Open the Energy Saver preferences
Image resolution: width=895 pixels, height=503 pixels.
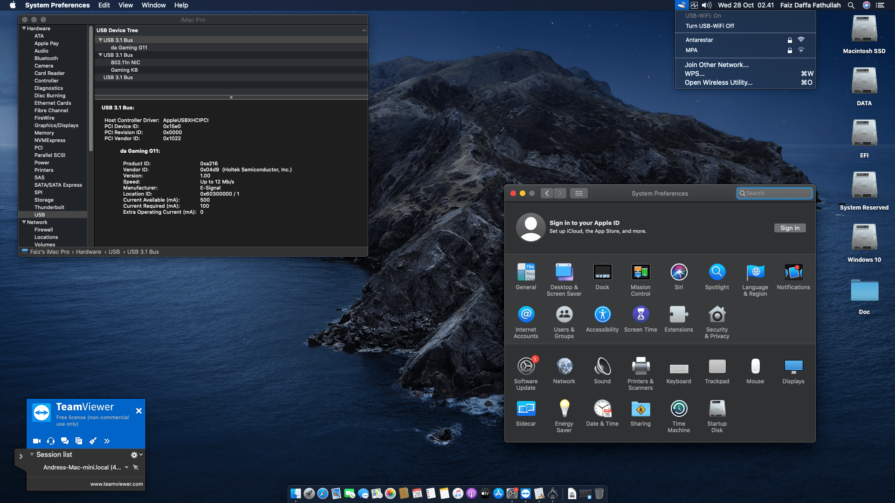564,409
